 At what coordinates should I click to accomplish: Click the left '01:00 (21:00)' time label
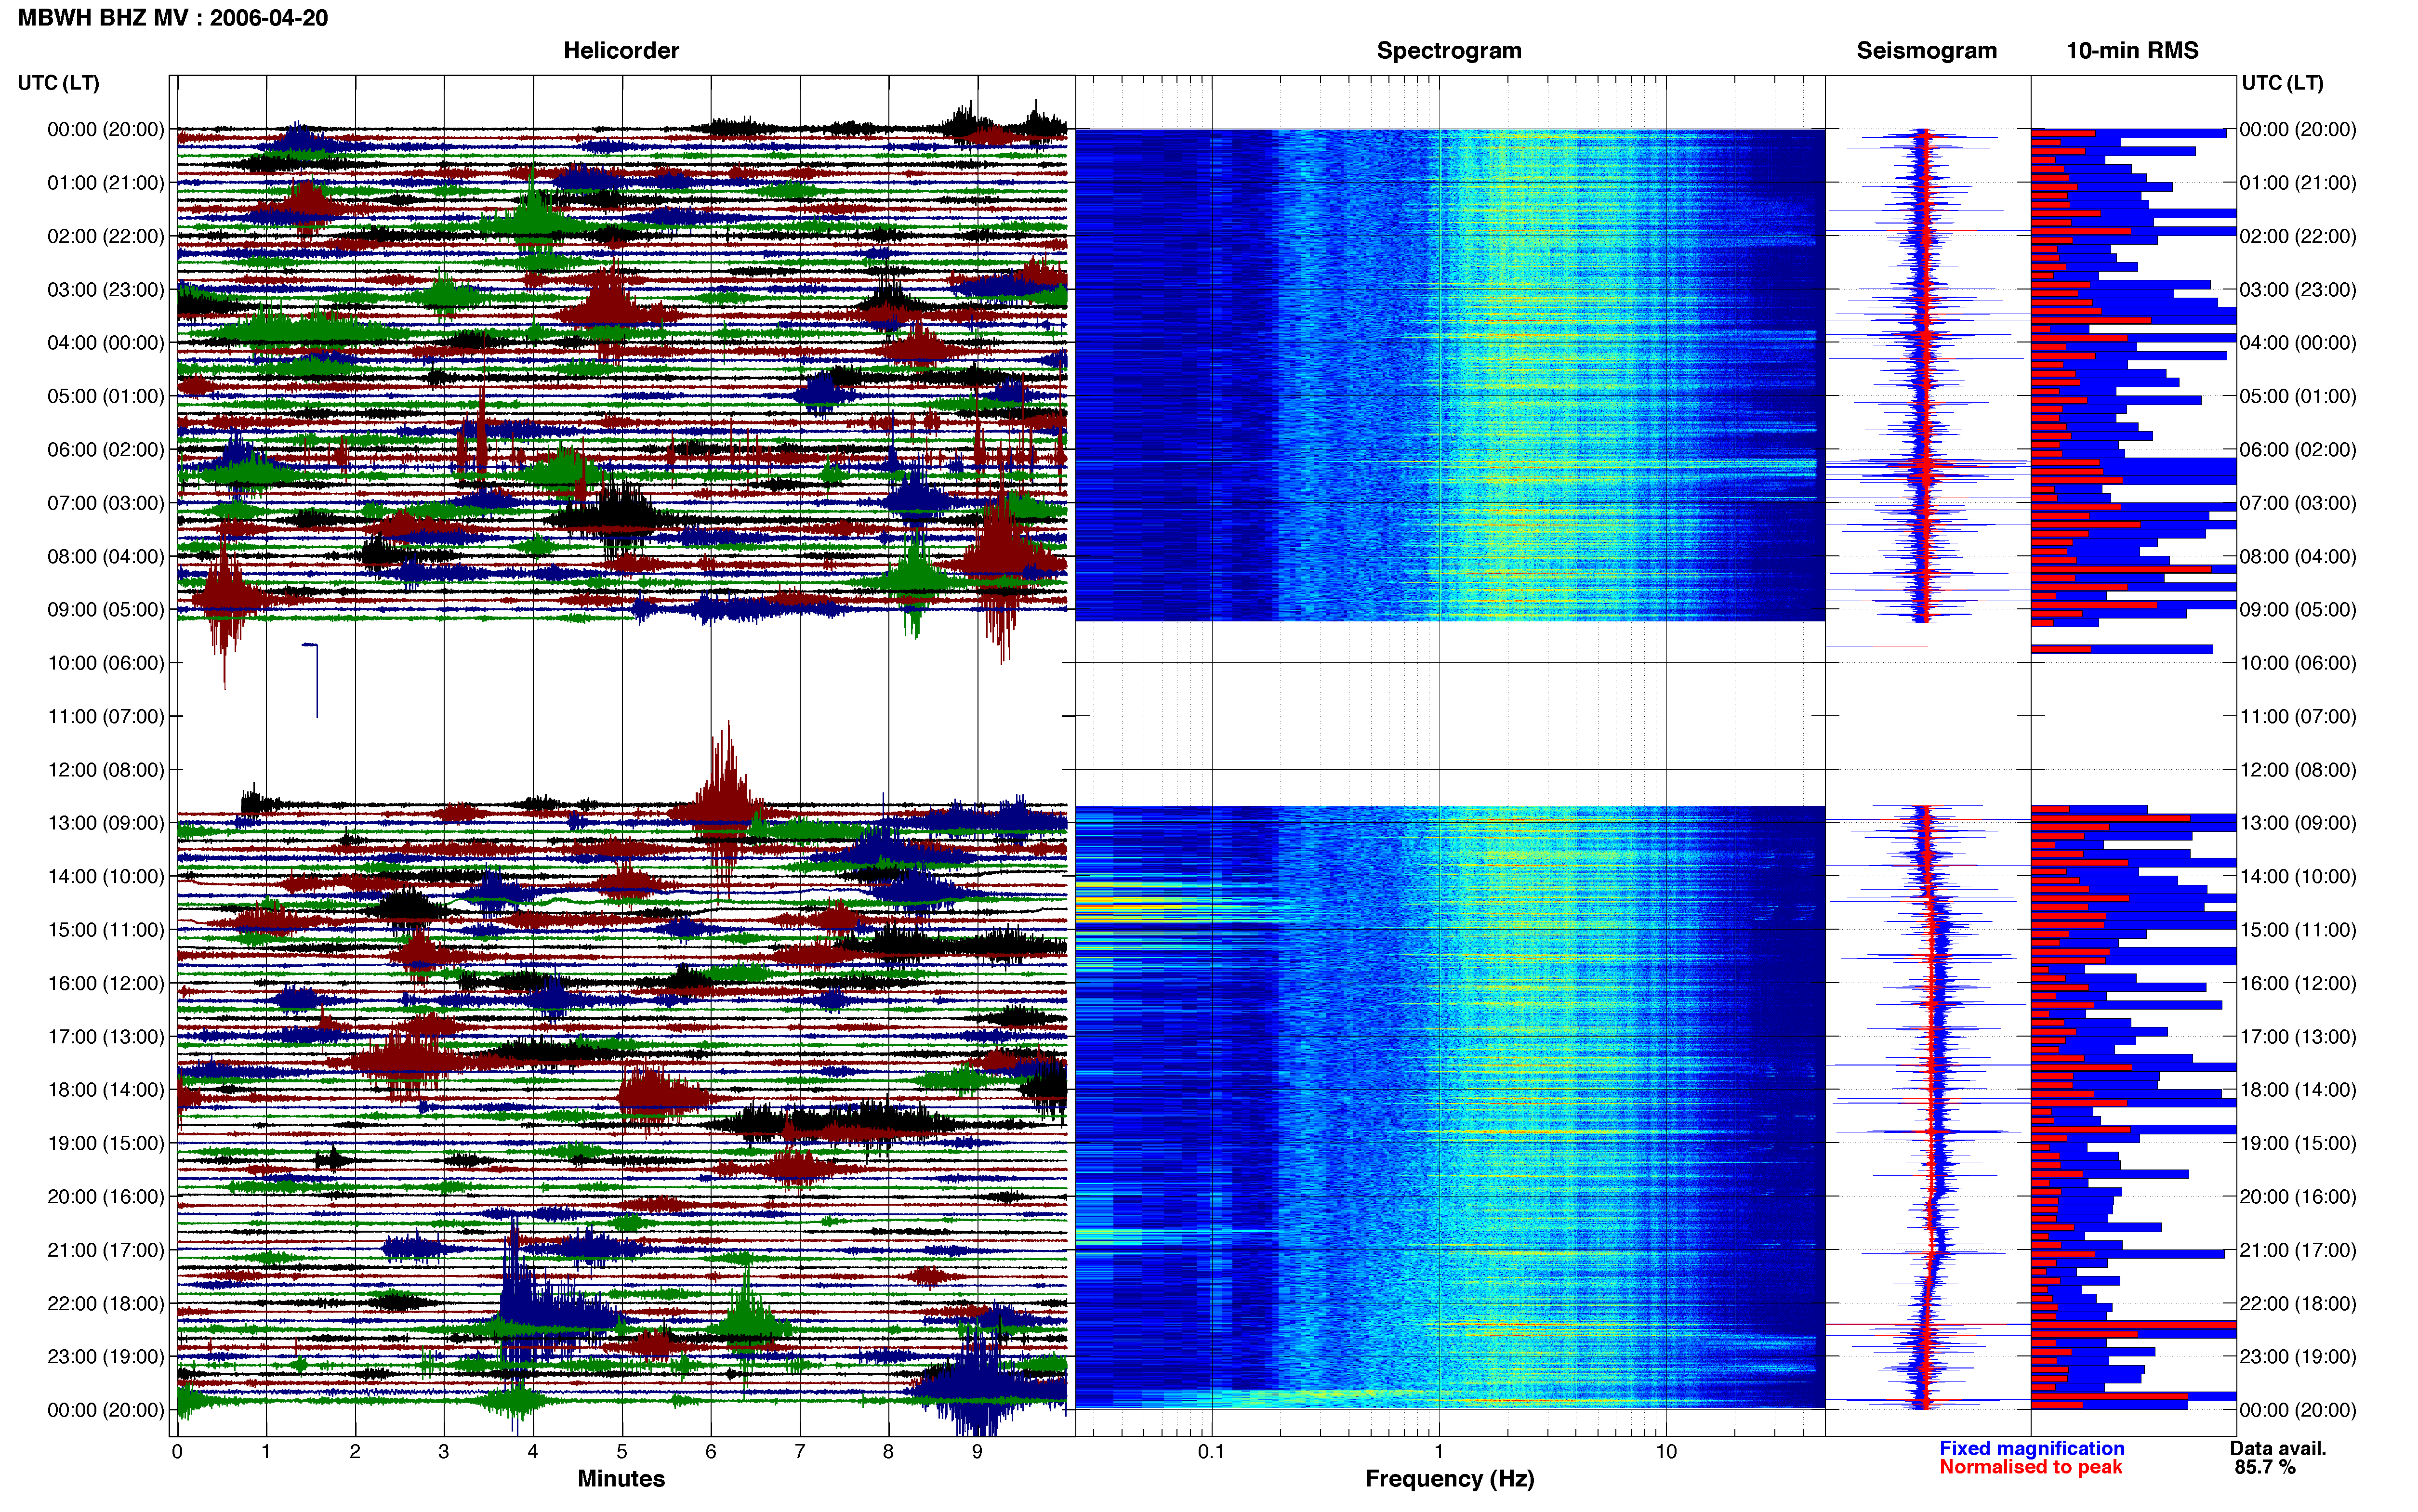[x=106, y=183]
